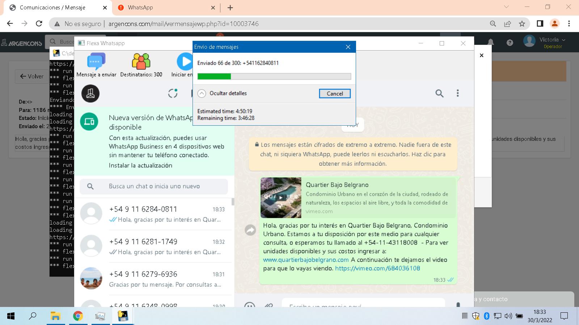This screenshot has width=579, height=325.
Task: Click the chat list scrollbar
Action: 233,201
